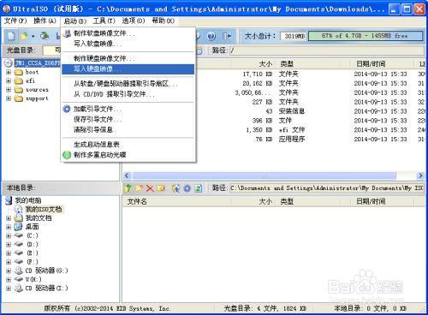Select 我的电脑 in local tree
Screen dimensions: 428x315
click(28, 200)
